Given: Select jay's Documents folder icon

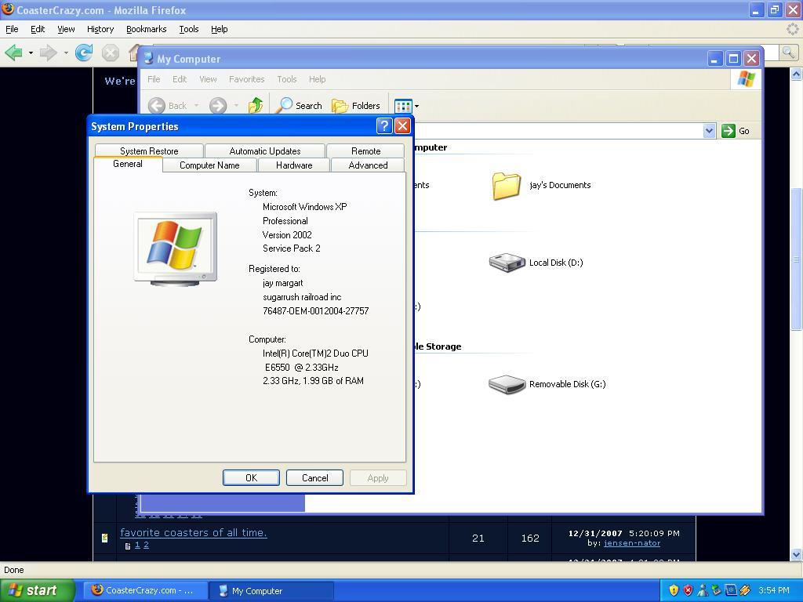Looking at the screenshot, I should point(506,185).
